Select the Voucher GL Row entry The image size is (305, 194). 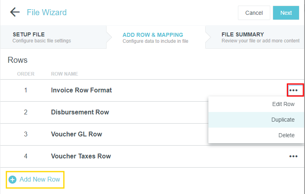pos(76,134)
